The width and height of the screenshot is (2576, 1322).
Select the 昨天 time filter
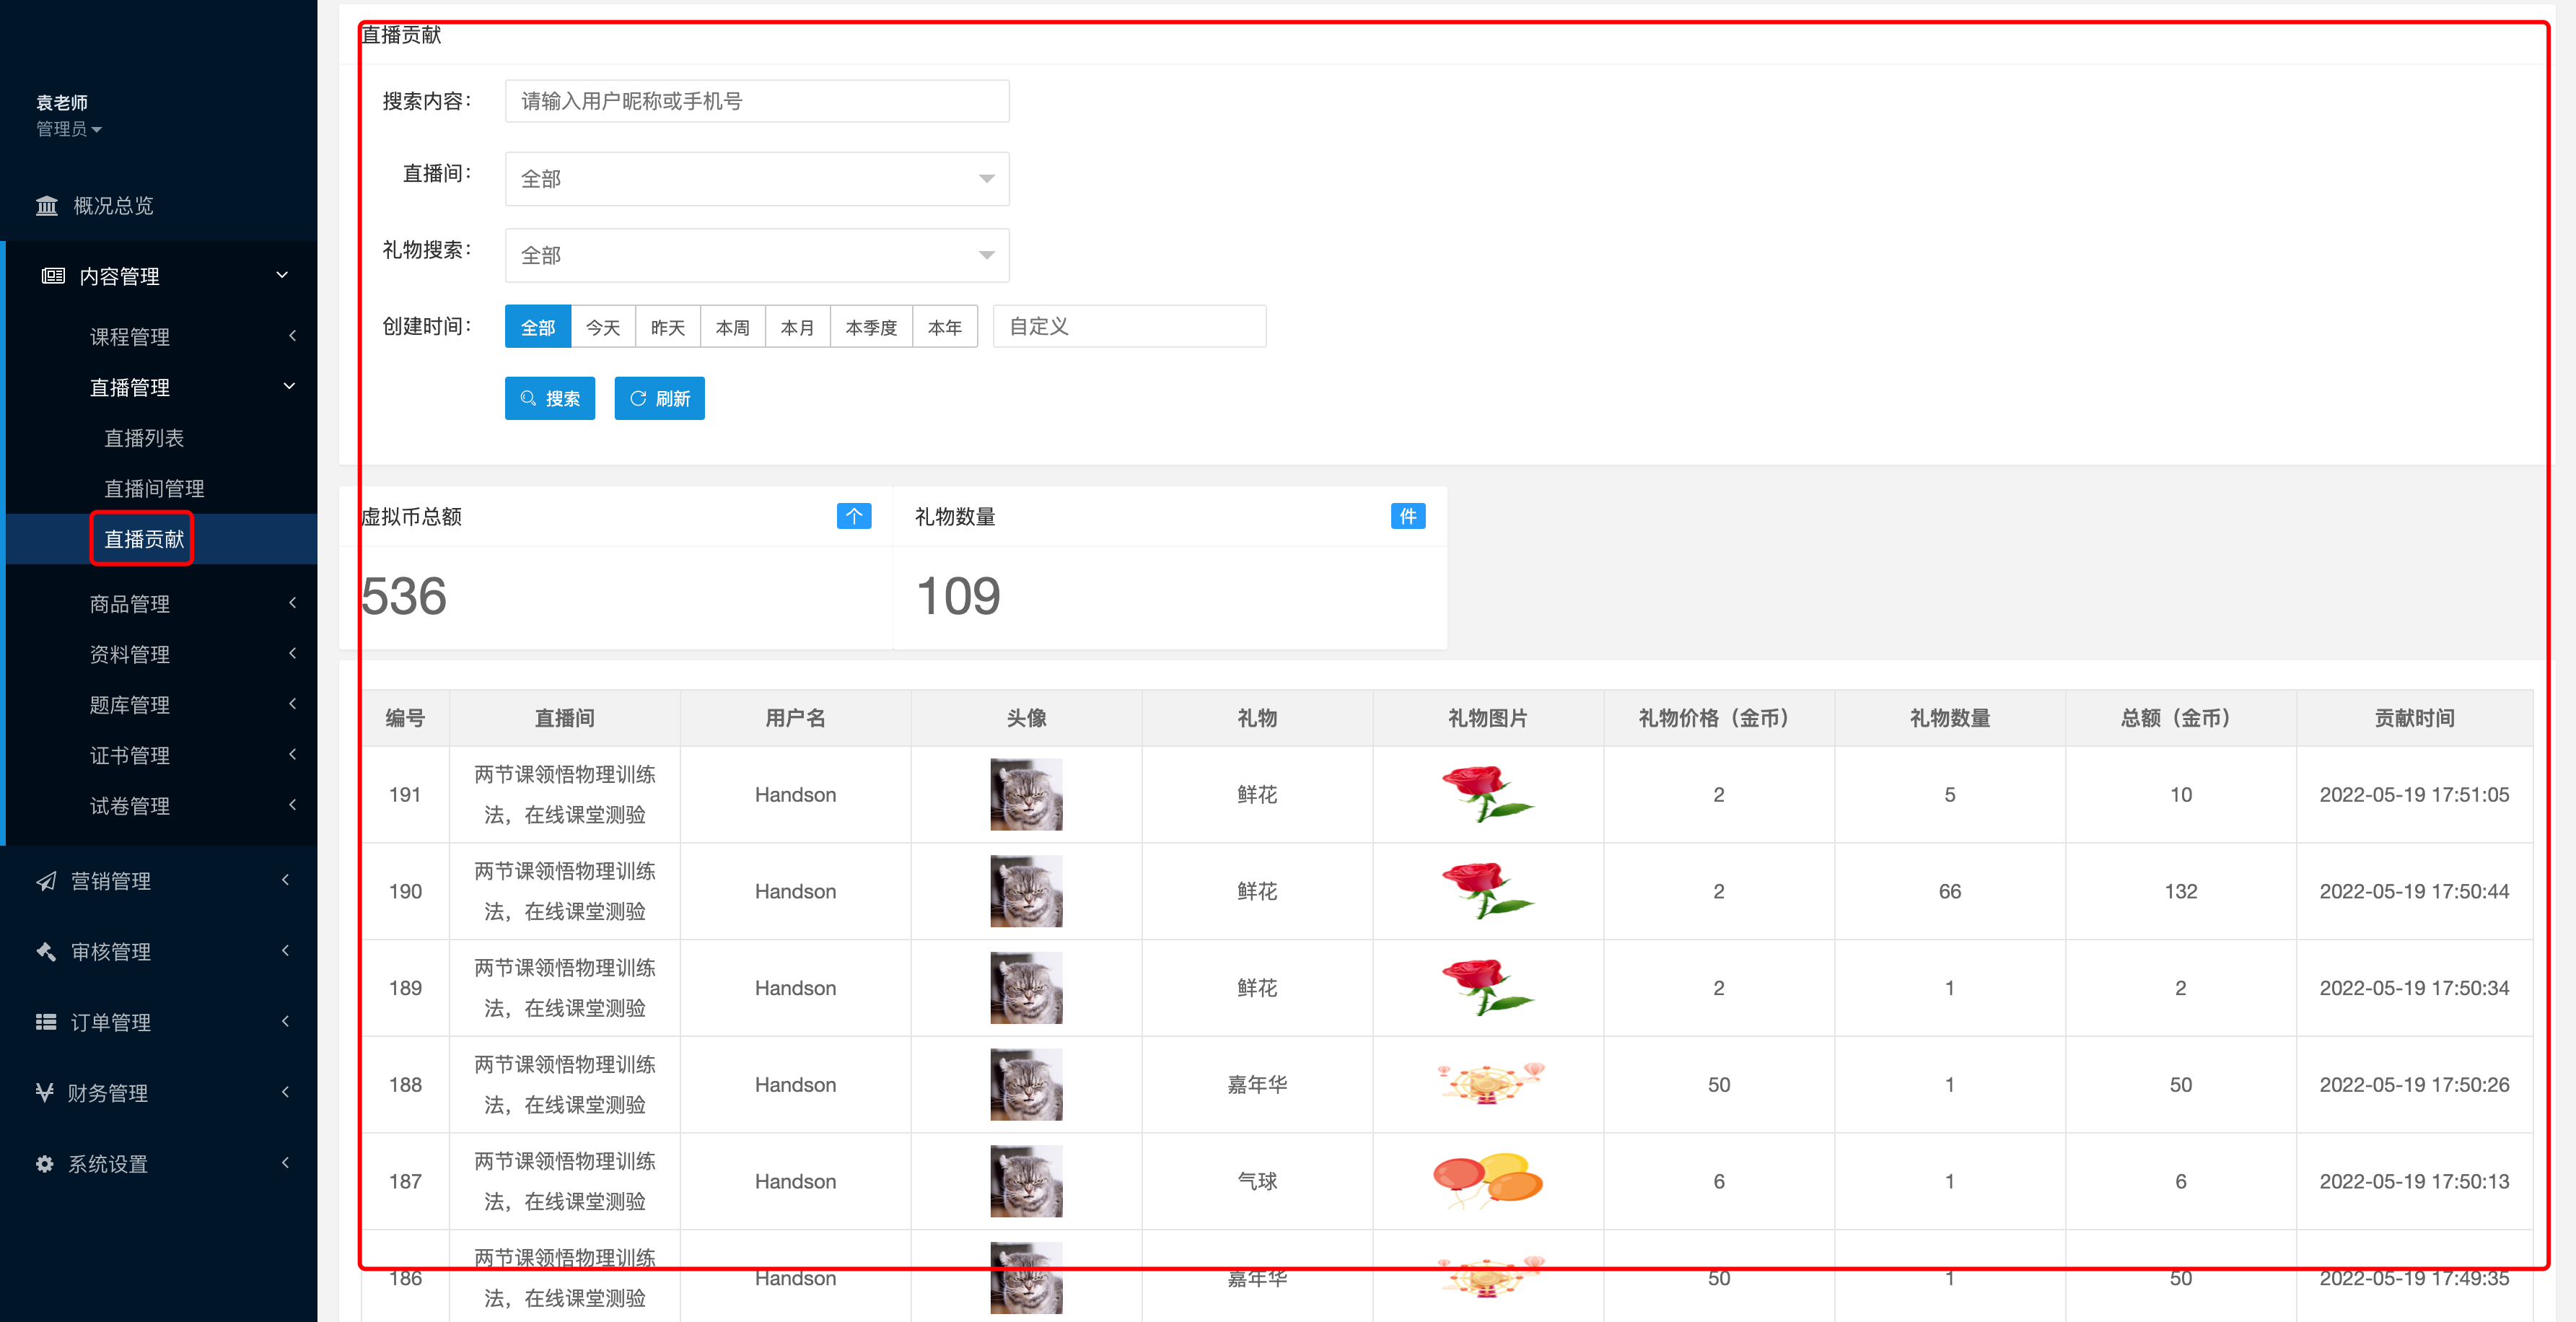pos(668,327)
